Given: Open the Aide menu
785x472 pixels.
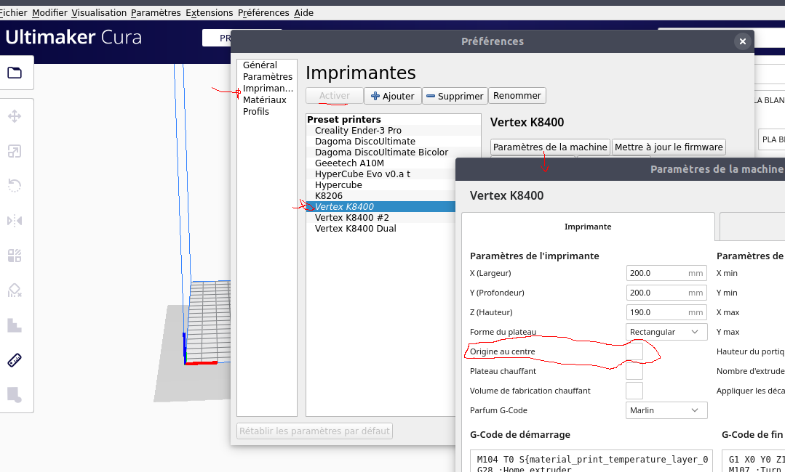Looking at the screenshot, I should click(x=303, y=13).
